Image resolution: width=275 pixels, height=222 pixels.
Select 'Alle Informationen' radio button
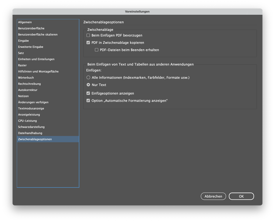point(88,78)
